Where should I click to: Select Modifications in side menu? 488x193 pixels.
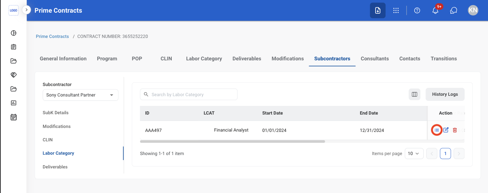(57, 126)
